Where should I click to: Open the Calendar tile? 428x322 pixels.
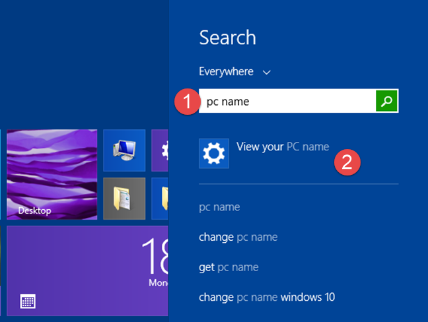point(87,271)
